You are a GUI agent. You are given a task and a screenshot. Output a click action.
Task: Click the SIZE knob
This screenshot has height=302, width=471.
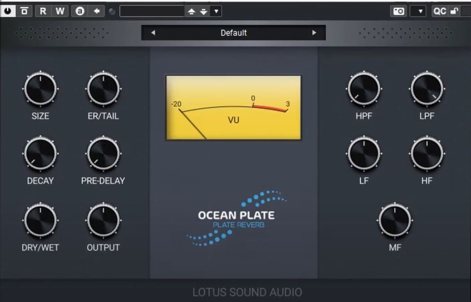tap(40, 89)
